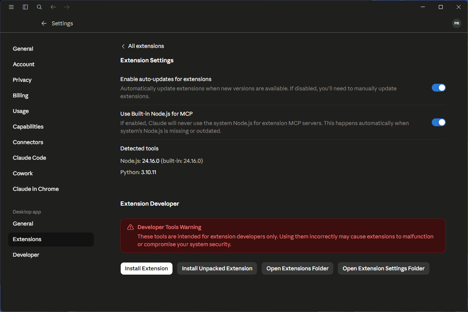Click the Developer Tools Warning triangle icon
This screenshot has width=468, height=312.
[x=130, y=227]
